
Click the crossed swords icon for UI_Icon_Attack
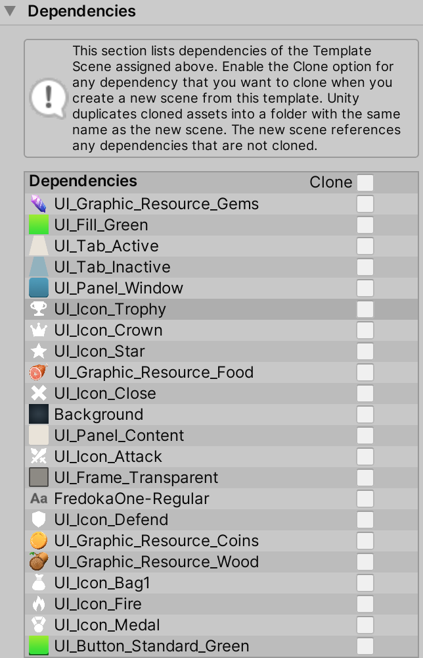pyautogui.click(x=38, y=456)
